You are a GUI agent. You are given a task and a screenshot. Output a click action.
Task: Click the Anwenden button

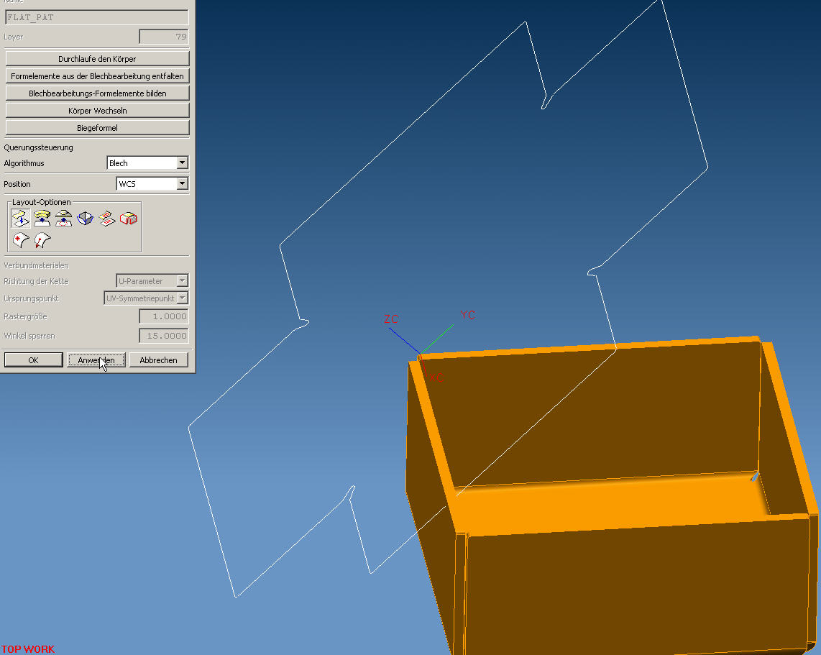tap(96, 359)
